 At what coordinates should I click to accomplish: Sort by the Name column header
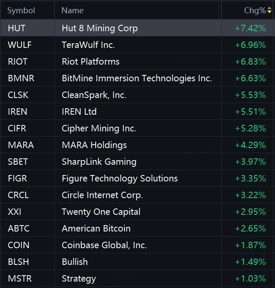click(72, 11)
